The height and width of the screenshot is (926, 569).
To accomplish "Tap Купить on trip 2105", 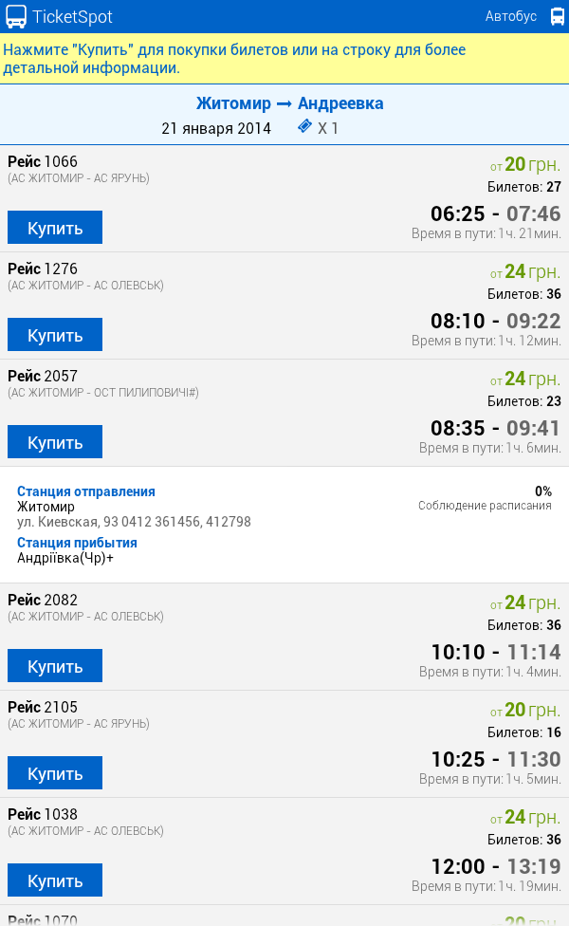I will 55,773.
